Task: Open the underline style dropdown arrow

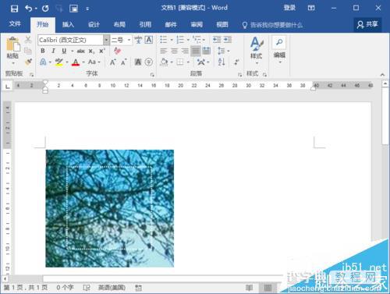Action: tap(73, 51)
